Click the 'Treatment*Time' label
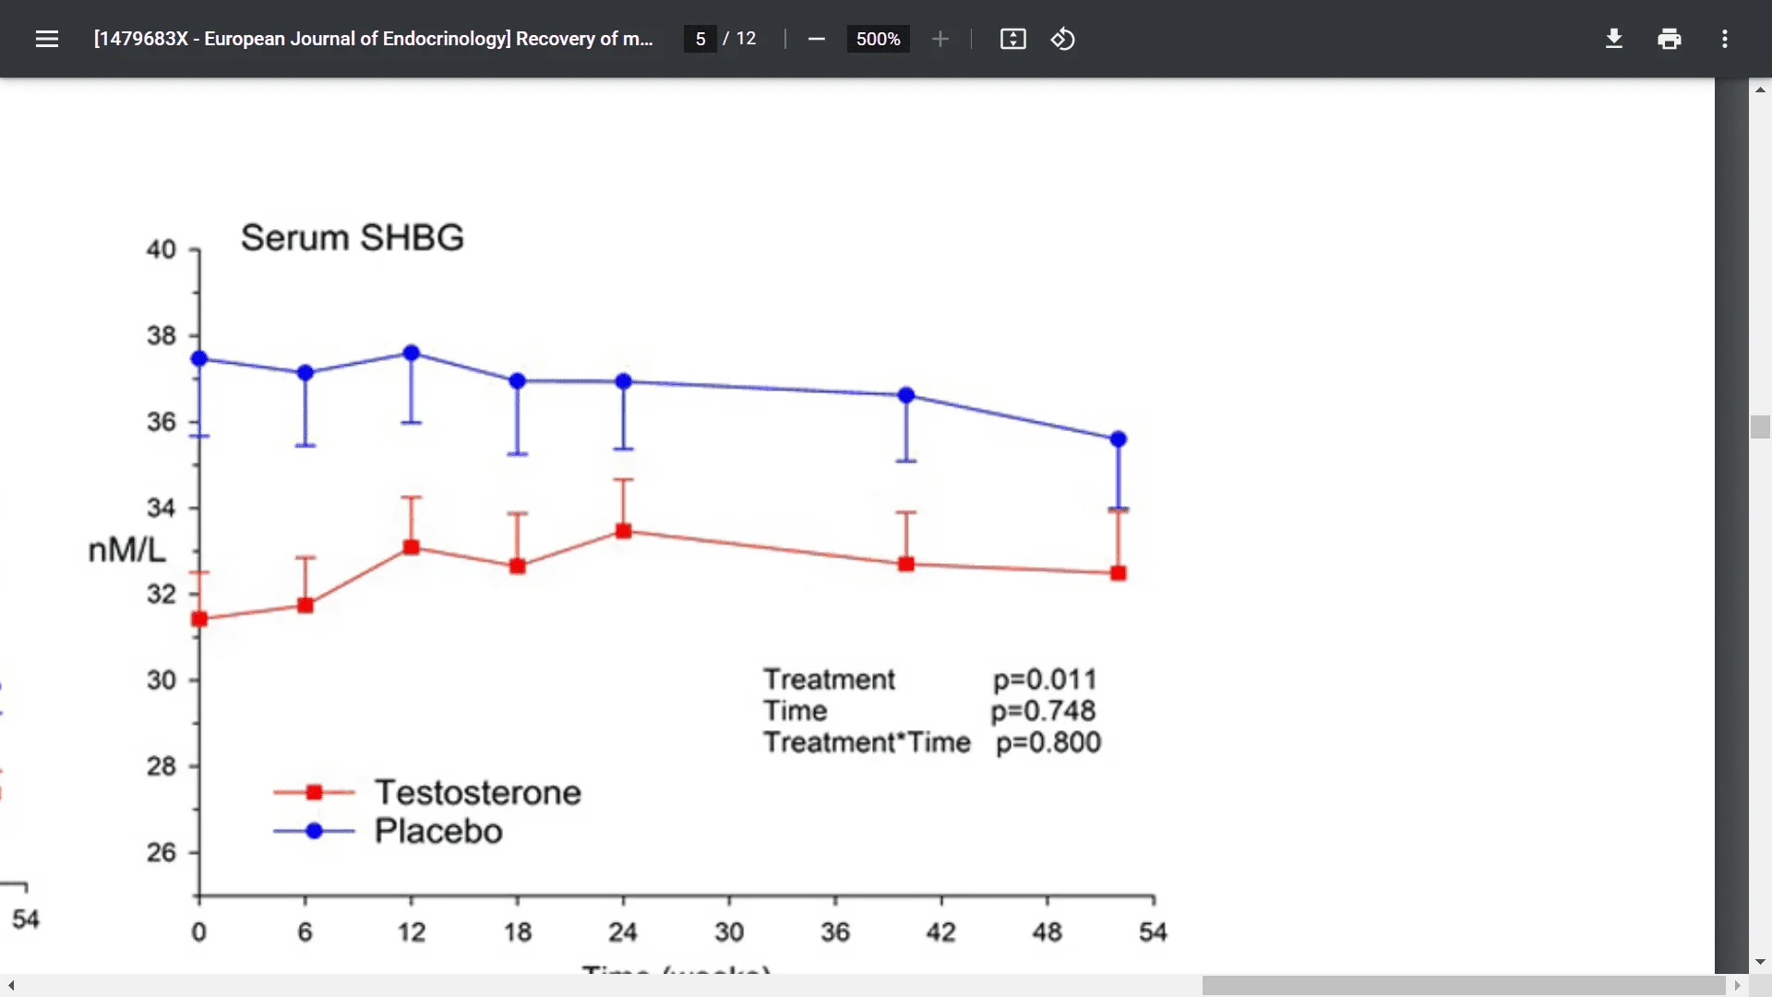 (867, 742)
